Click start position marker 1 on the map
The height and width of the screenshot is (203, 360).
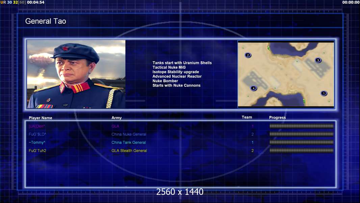(x=324, y=93)
